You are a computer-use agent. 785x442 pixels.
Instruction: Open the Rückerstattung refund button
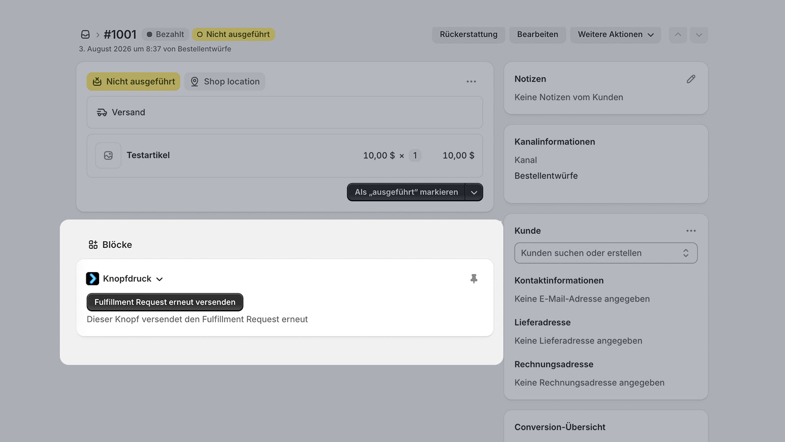[469, 34]
